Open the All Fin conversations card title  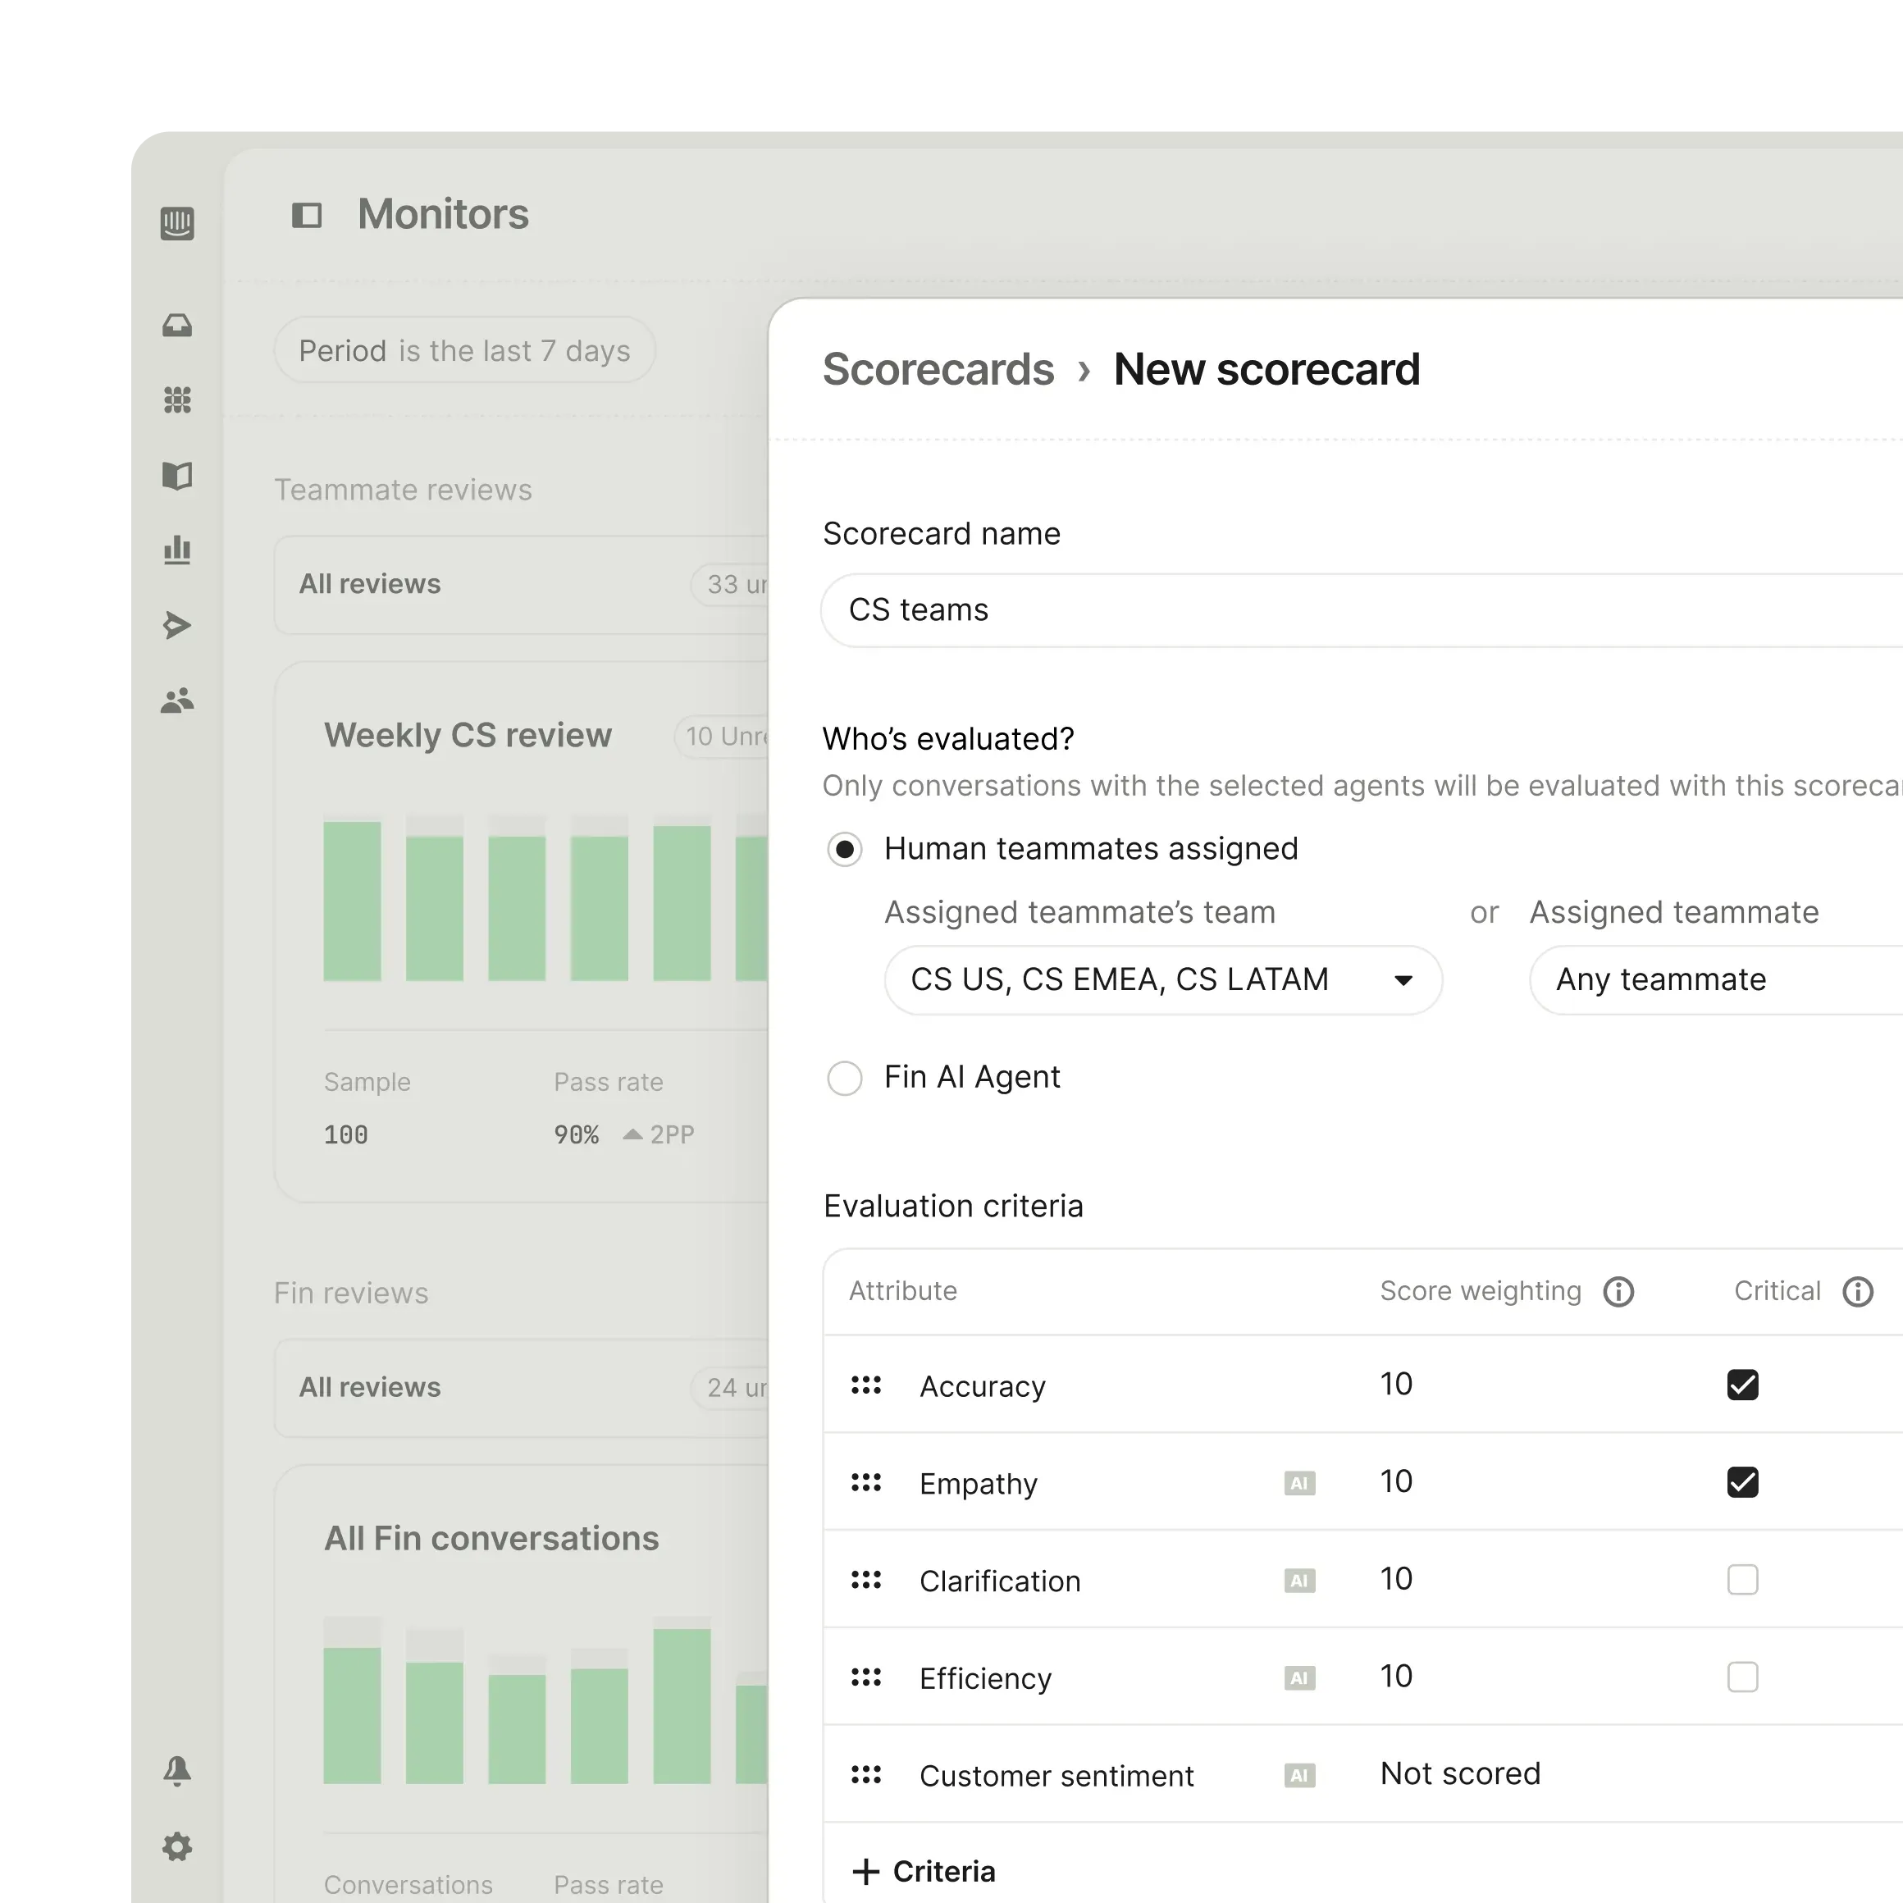coord(491,1539)
